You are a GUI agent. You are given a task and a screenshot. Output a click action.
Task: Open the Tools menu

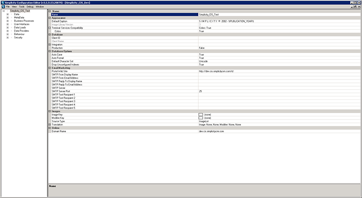(22, 7)
